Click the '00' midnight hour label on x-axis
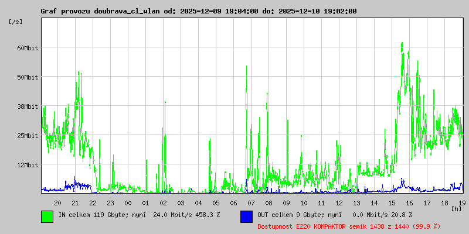Image resolution: width=469 pixels, height=234 pixels. 128,202
